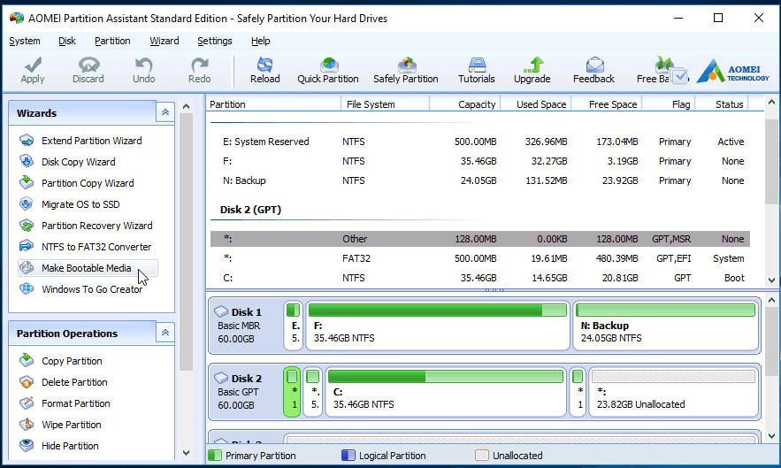Screen dimensions: 781x468
Task: Sort by the Partition column header
Action: click(273, 104)
